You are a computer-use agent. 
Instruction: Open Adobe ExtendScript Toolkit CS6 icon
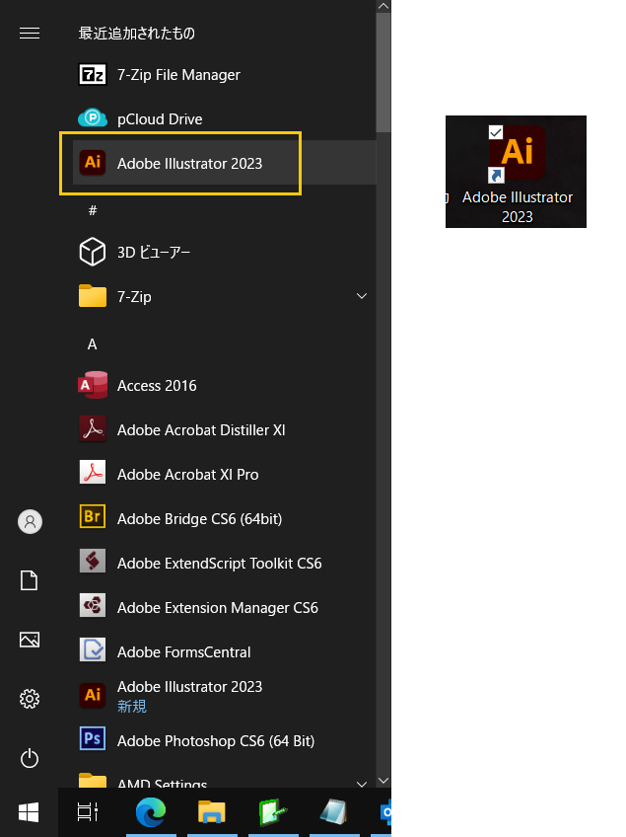pos(93,562)
